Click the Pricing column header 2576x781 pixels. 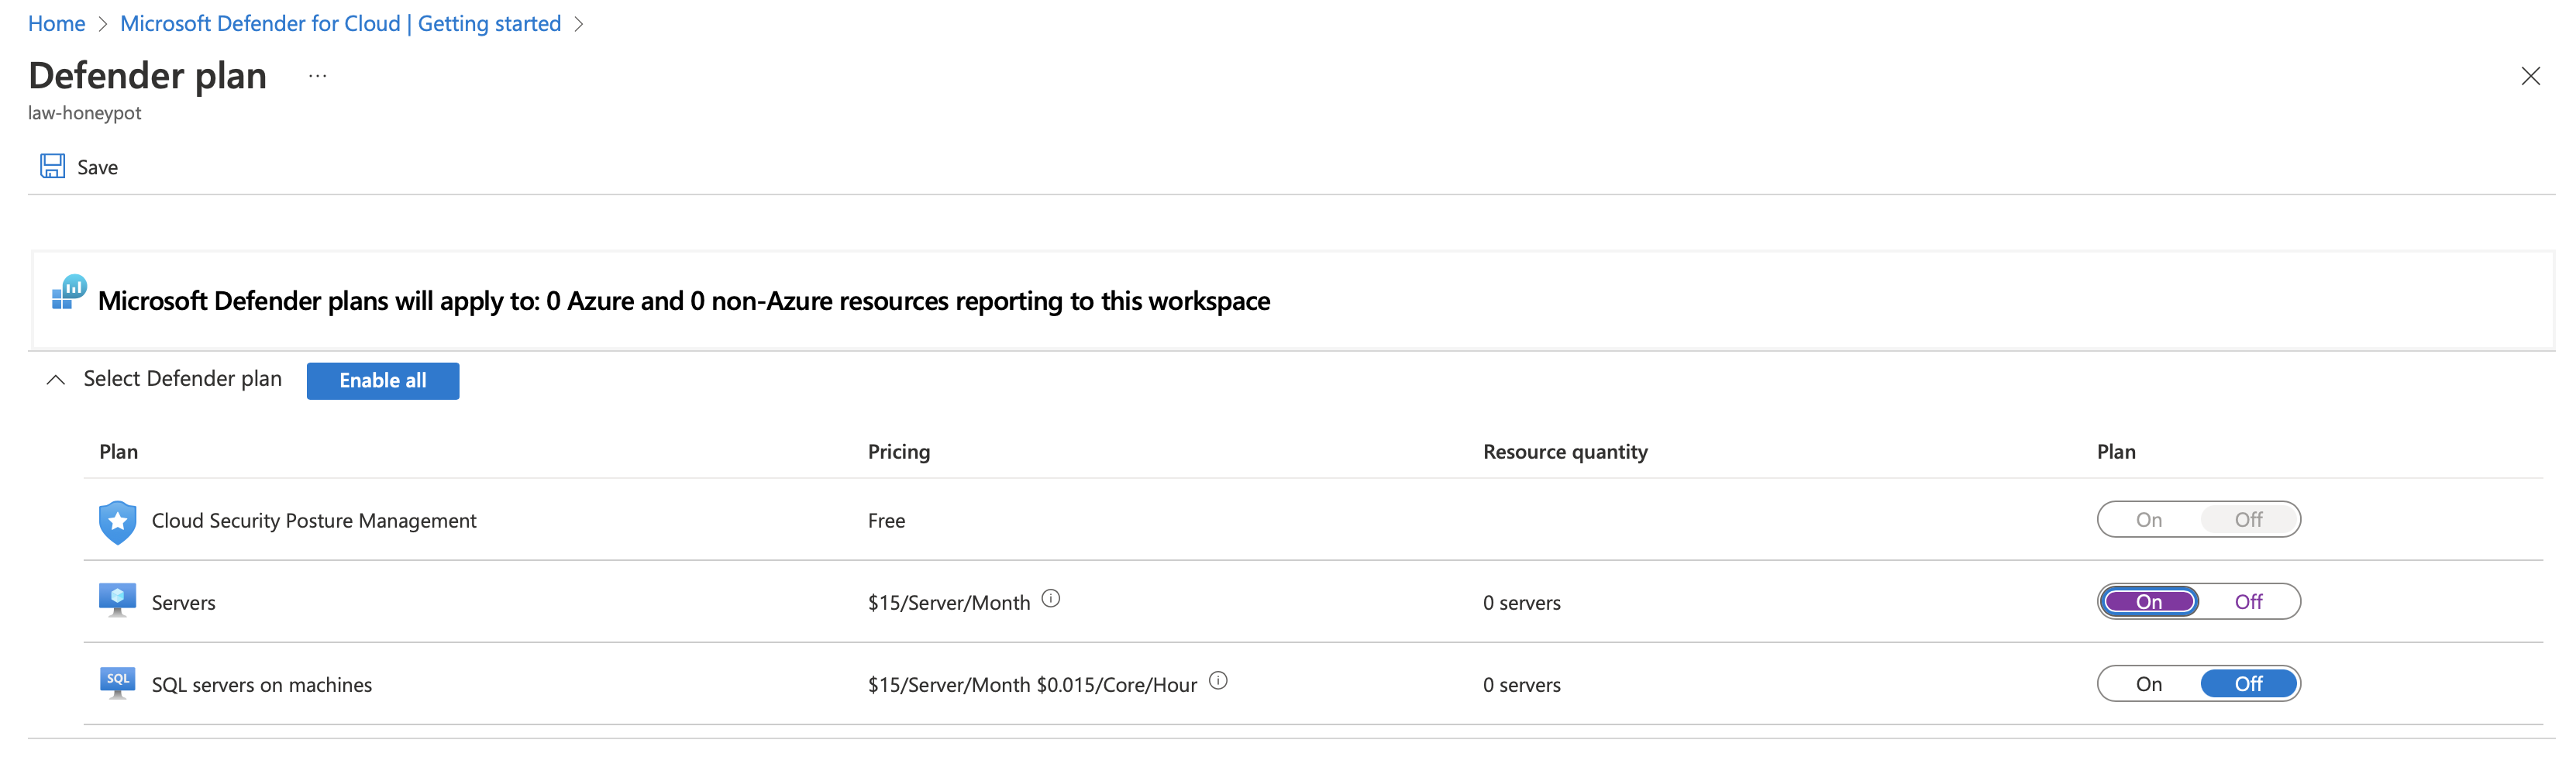coord(899,452)
